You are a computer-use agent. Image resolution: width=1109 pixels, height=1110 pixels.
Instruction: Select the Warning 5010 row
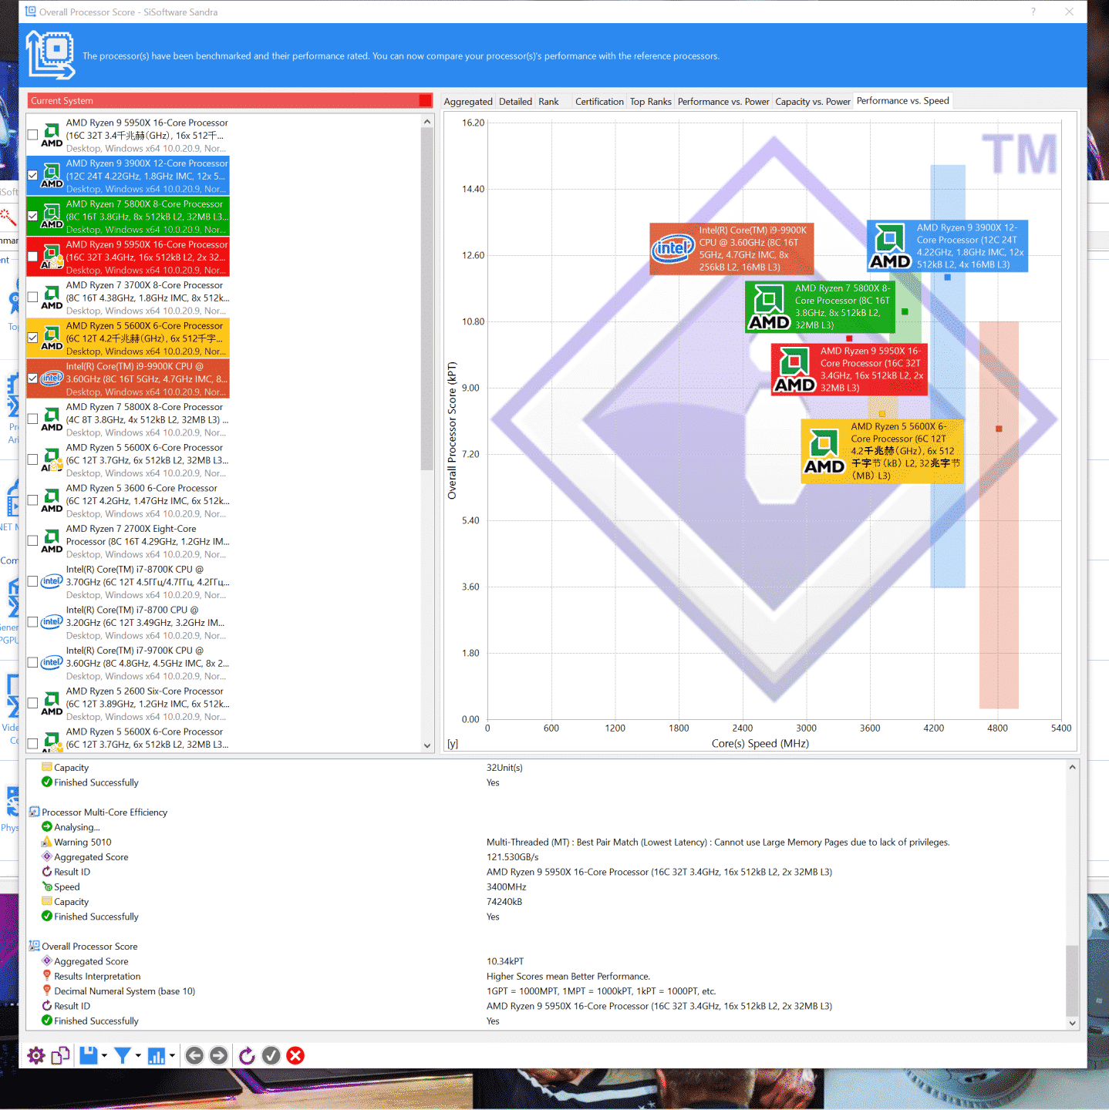point(83,843)
